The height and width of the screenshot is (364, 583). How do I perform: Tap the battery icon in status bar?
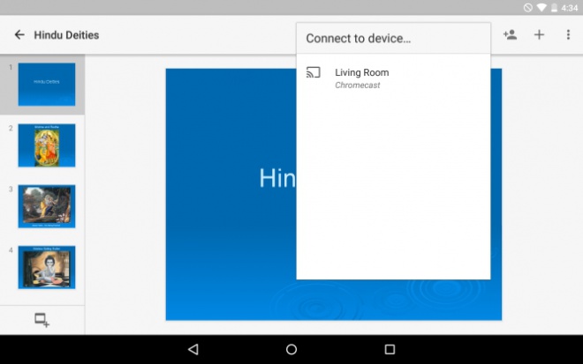[554, 7]
